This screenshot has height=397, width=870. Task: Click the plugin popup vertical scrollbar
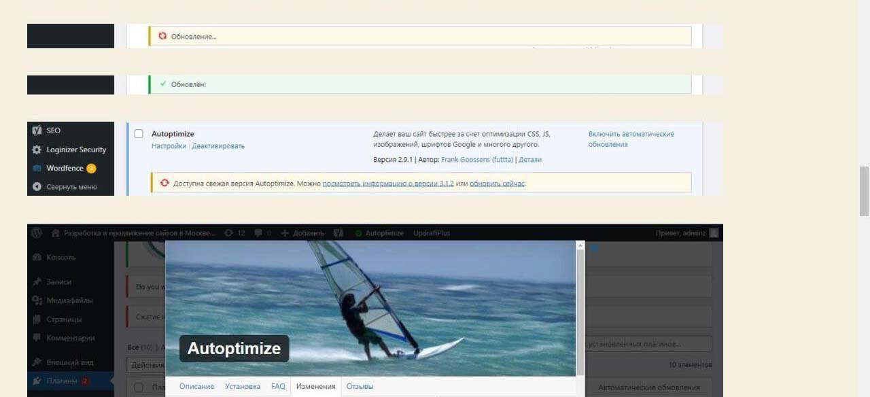click(x=580, y=306)
